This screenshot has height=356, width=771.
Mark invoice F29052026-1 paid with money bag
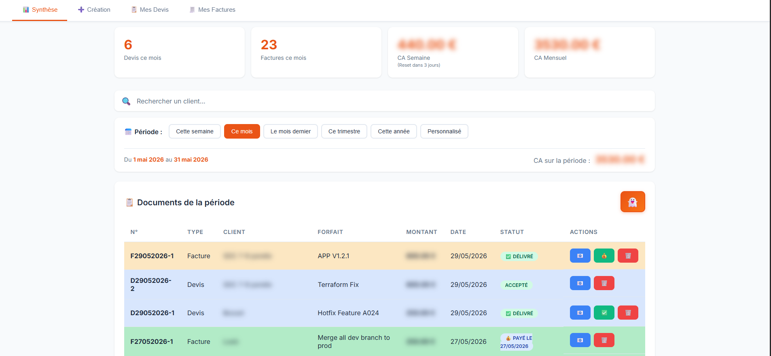(604, 256)
